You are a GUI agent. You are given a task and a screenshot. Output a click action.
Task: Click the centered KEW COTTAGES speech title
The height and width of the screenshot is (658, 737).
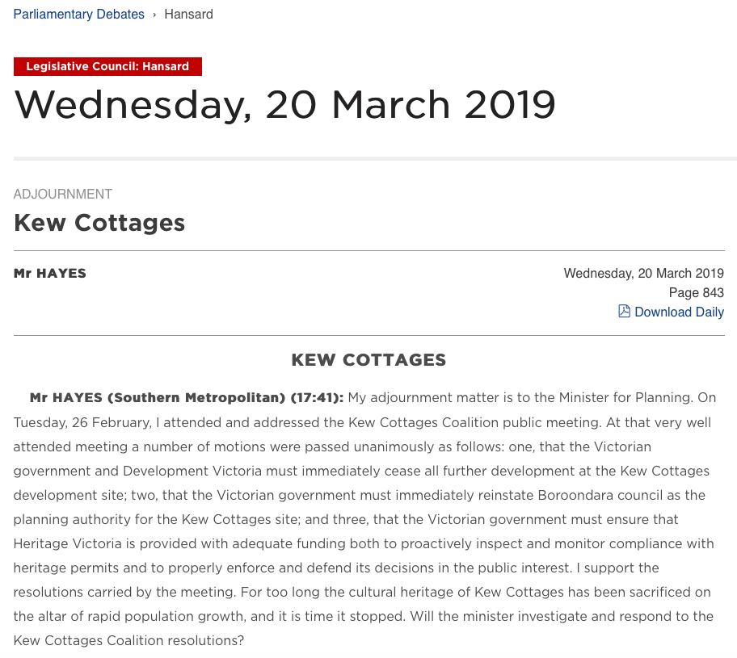(368, 360)
